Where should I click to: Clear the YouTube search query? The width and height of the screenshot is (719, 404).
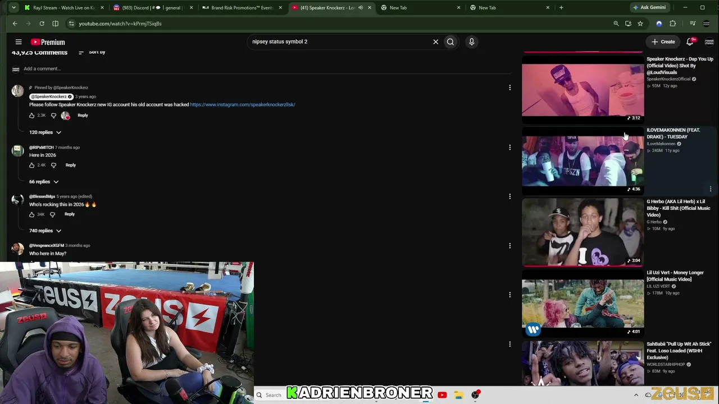(x=435, y=42)
